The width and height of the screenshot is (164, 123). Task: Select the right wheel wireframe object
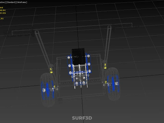(113, 84)
